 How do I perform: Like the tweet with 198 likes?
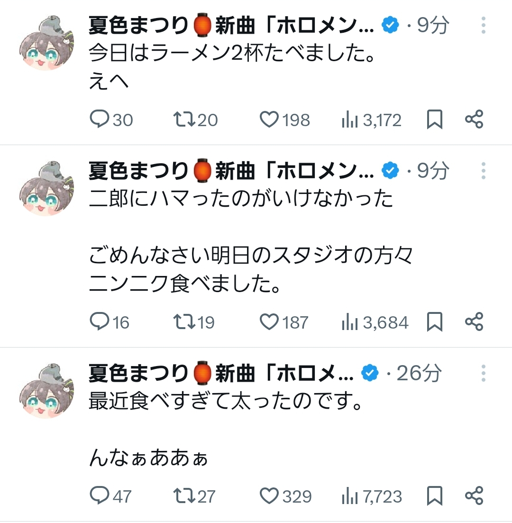point(270,119)
